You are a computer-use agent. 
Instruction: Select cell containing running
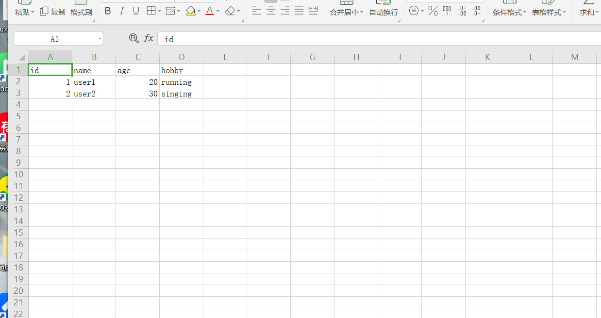click(182, 81)
